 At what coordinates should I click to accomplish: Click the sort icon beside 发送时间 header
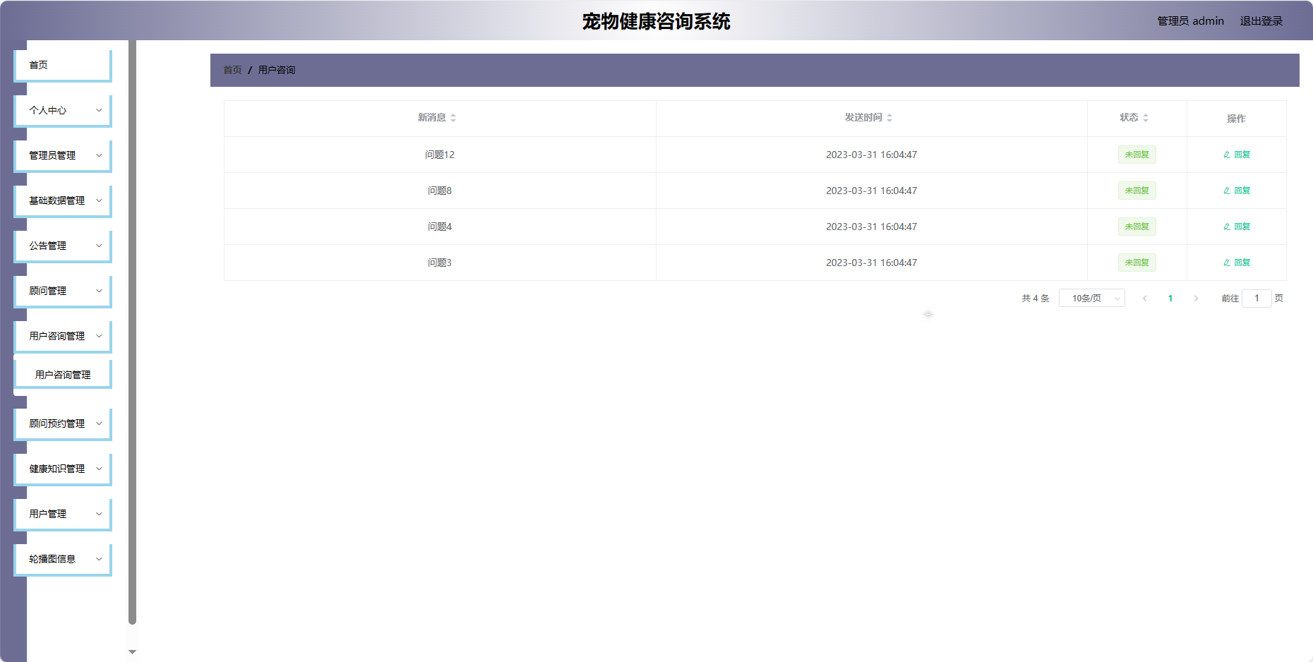(x=889, y=118)
